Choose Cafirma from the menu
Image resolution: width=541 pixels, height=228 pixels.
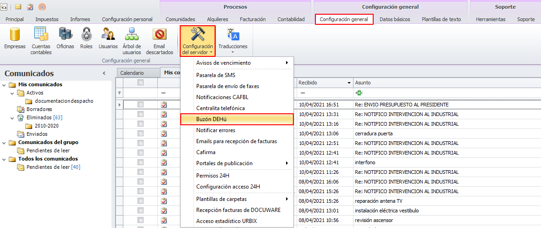pos(237,152)
